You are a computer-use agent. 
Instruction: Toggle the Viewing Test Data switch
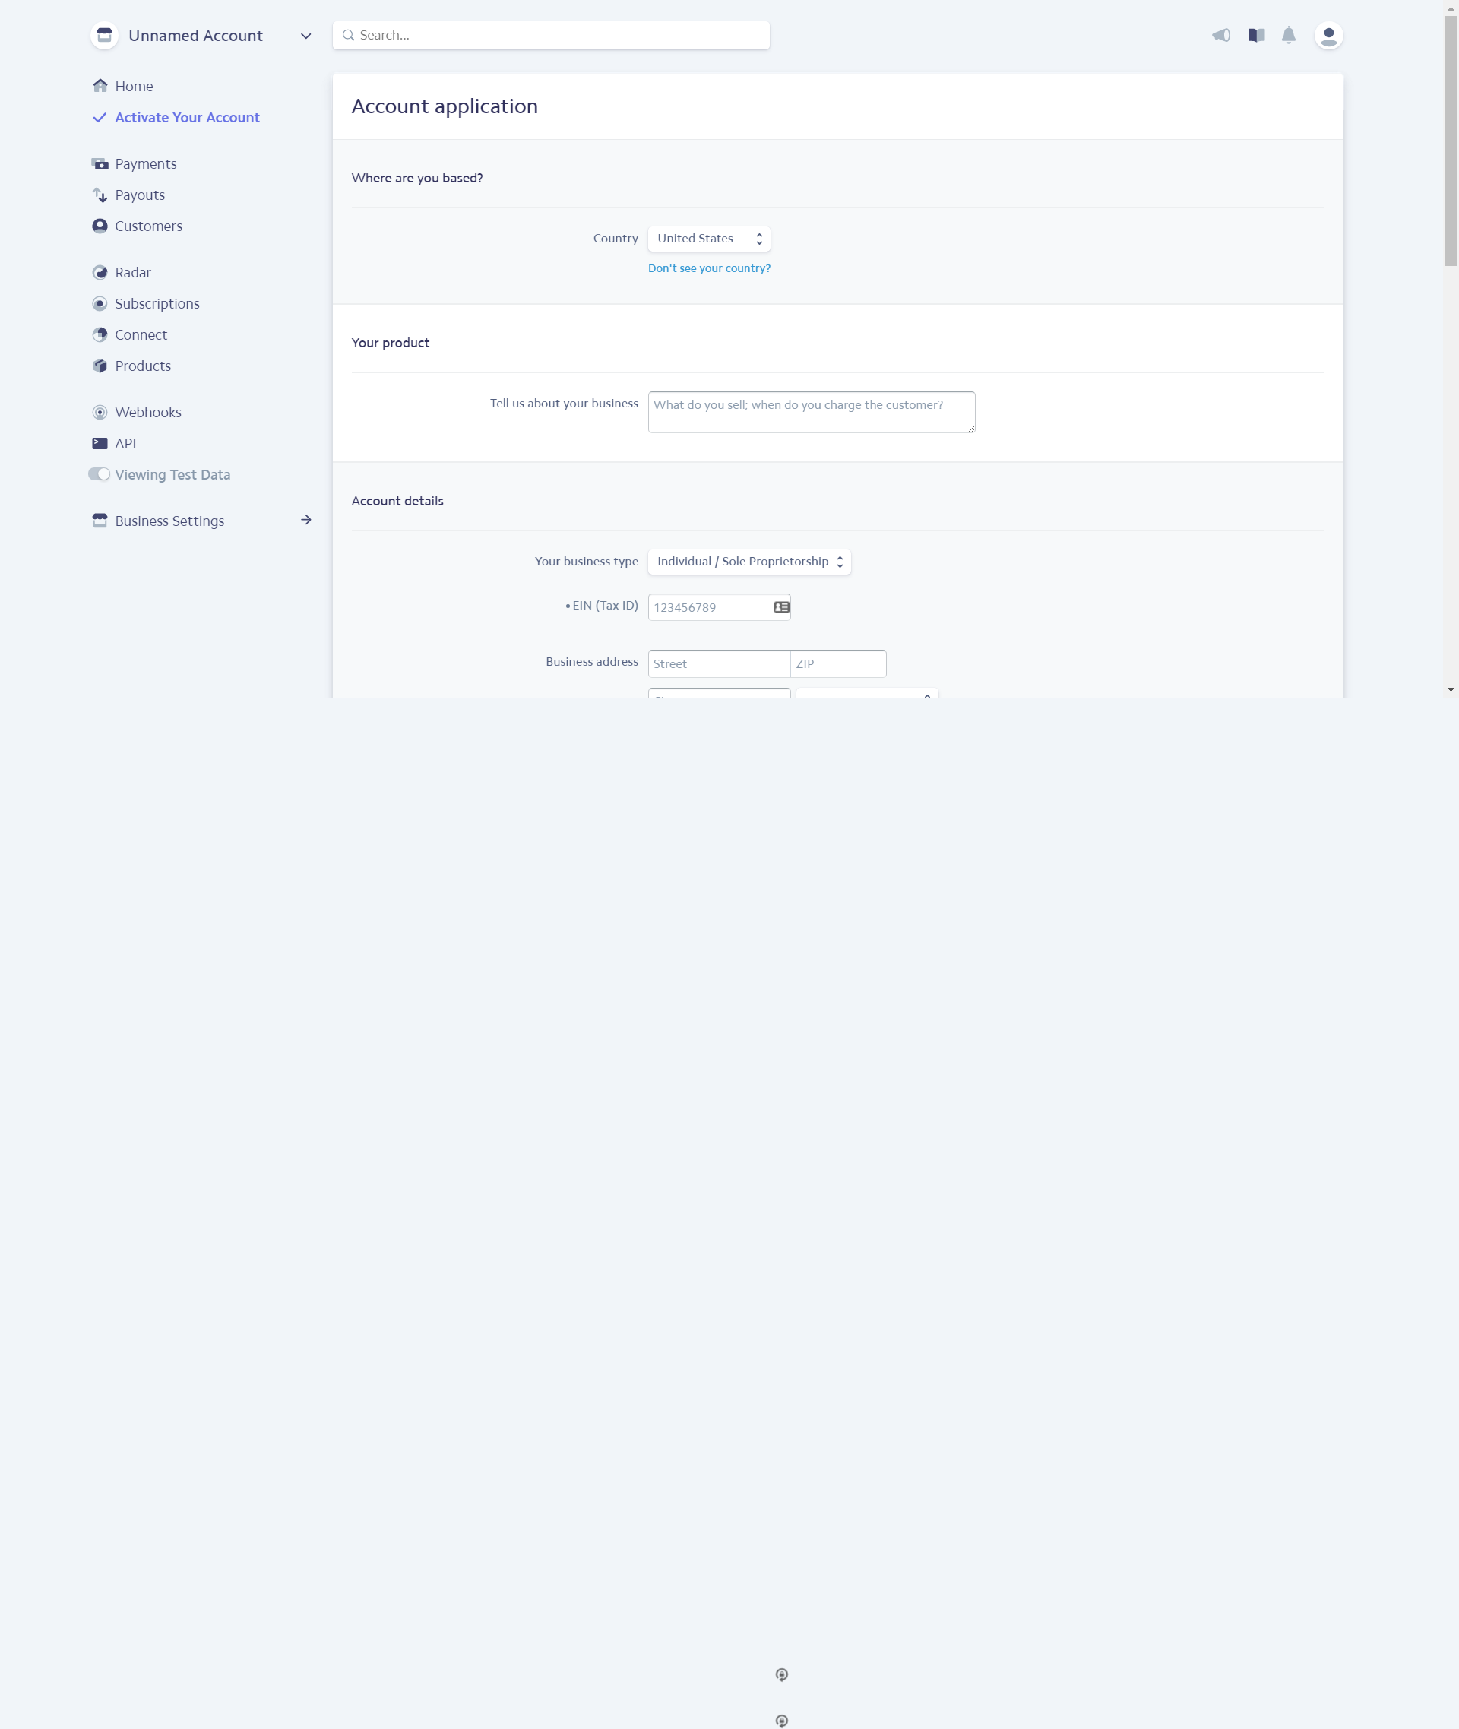coord(100,474)
